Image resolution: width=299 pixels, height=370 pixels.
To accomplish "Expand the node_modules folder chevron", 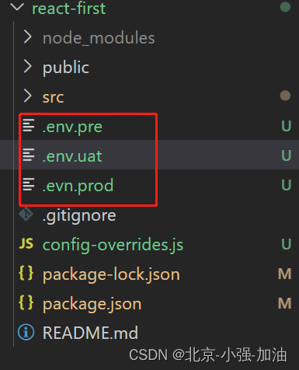I will 28,37.
